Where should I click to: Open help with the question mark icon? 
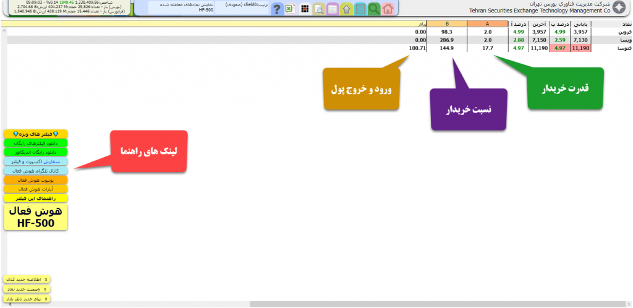[277, 9]
